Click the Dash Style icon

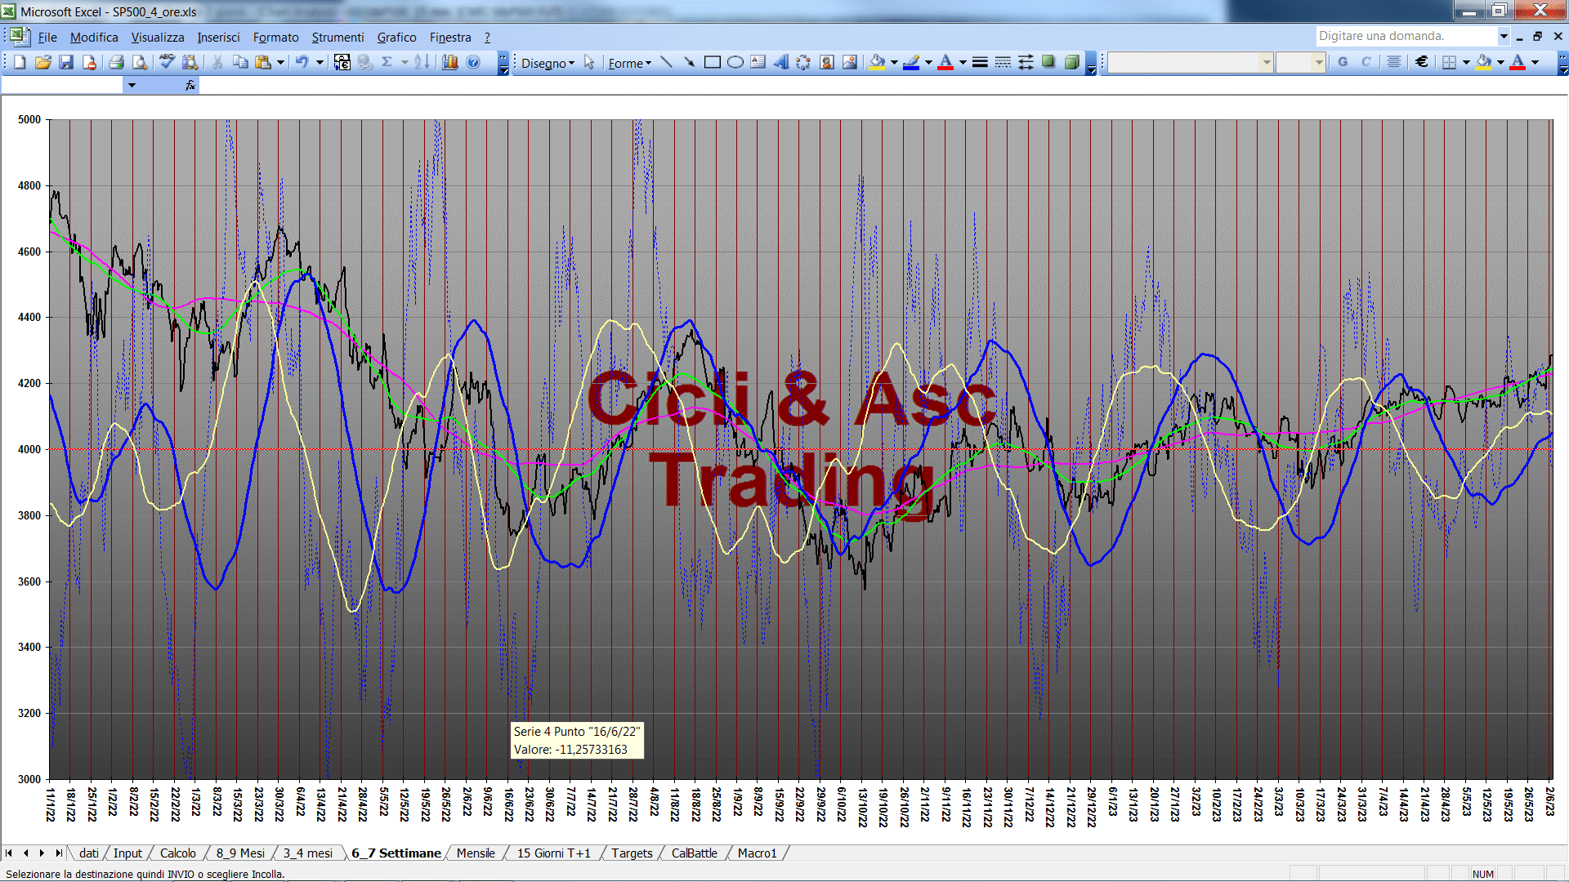tap(1003, 62)
